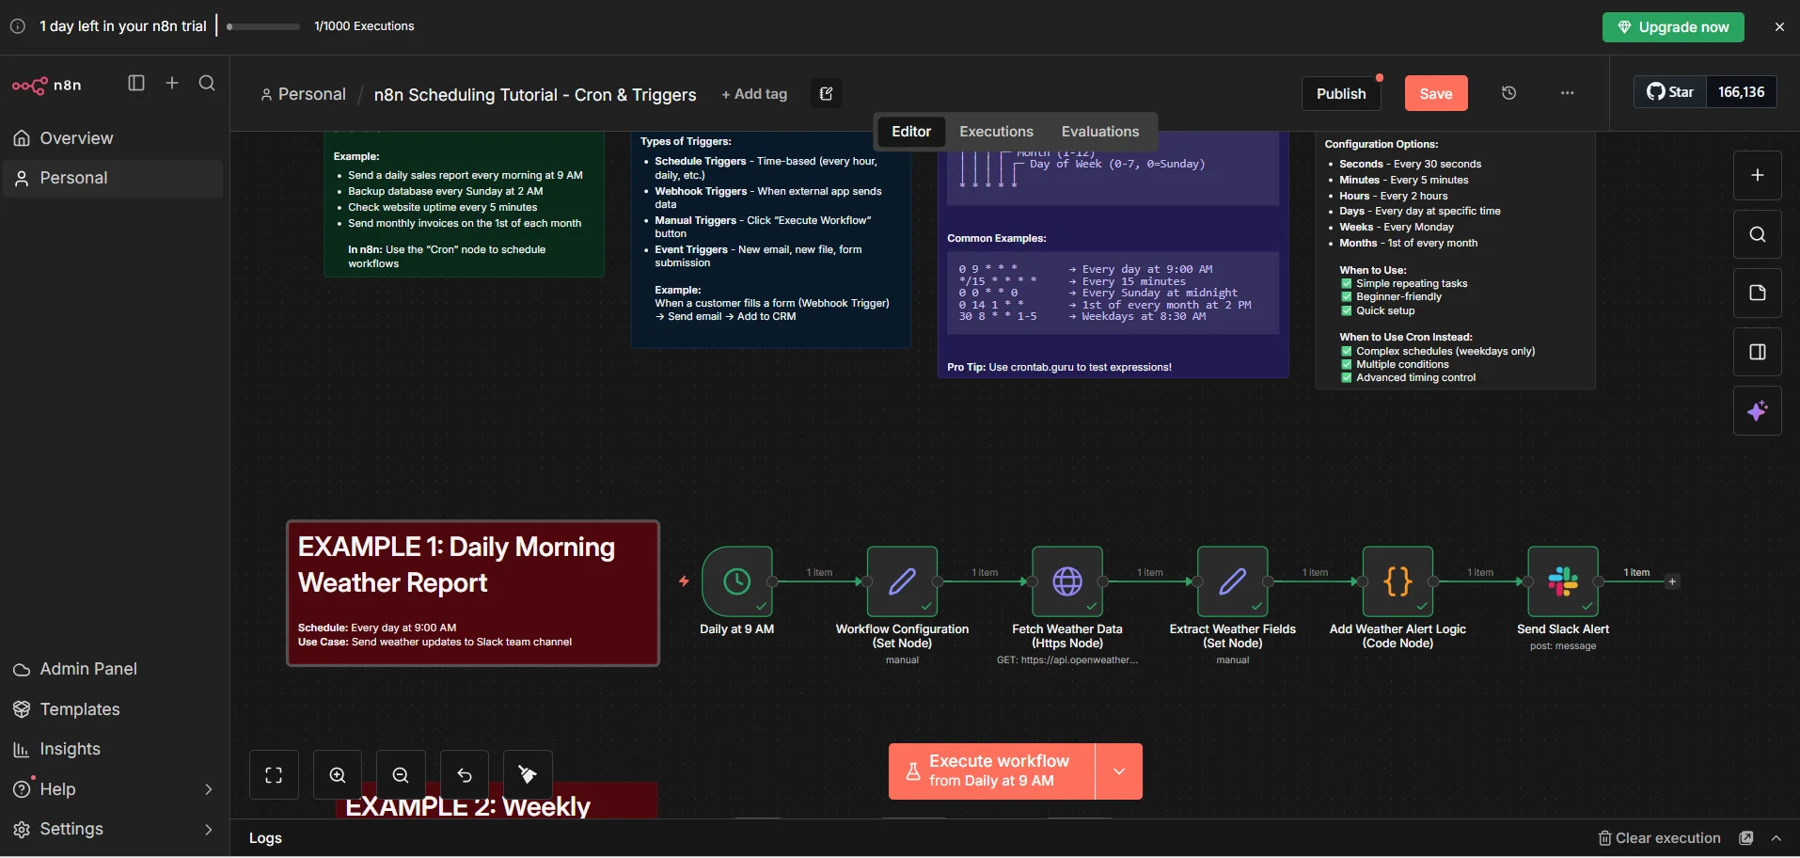Undo the last canvas action

[x=463, y=774]
